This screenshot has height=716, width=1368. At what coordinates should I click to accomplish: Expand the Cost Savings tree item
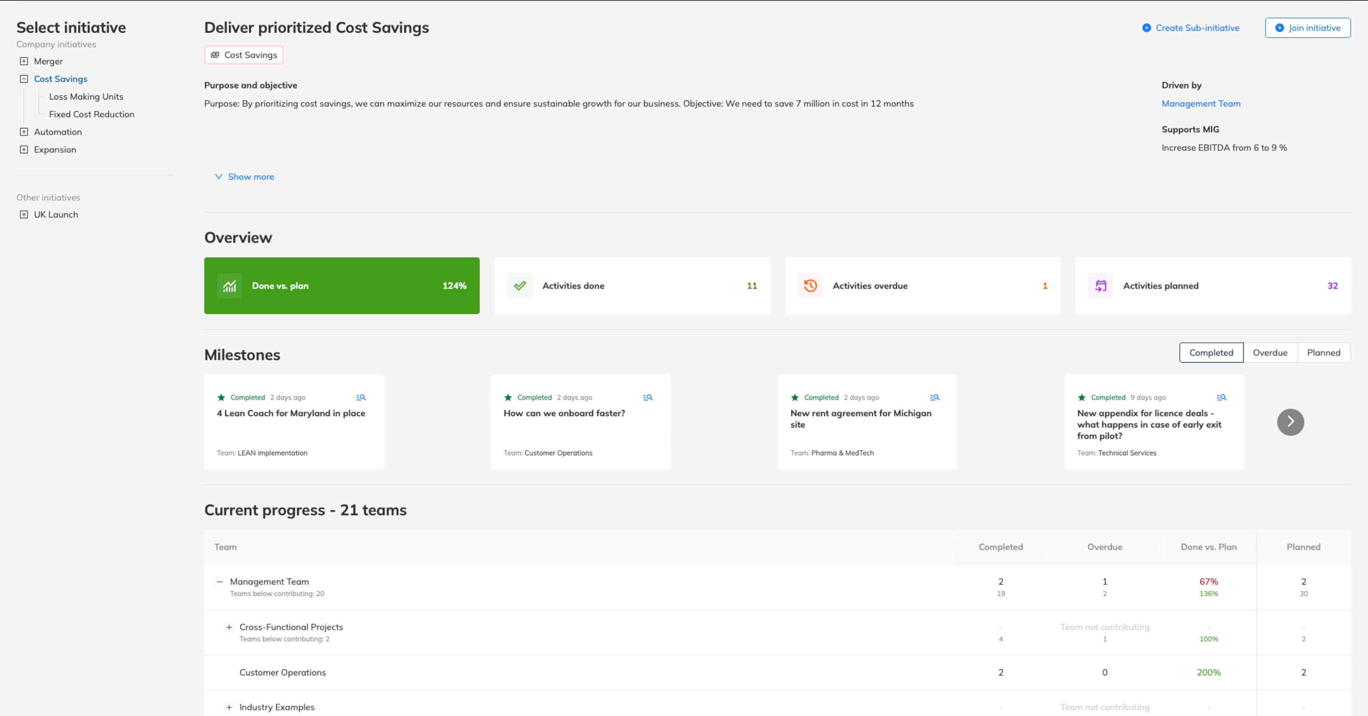(x=23, y=79)
